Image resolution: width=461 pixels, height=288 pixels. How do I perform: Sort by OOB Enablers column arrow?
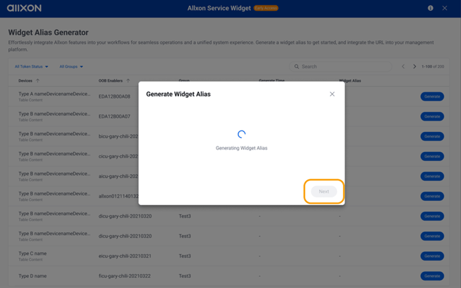point(128,81)
